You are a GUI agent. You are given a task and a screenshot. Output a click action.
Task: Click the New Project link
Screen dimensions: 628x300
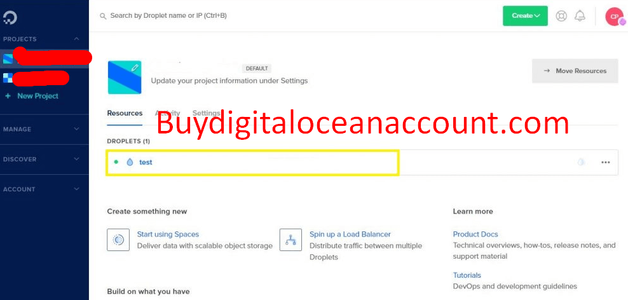38,96
